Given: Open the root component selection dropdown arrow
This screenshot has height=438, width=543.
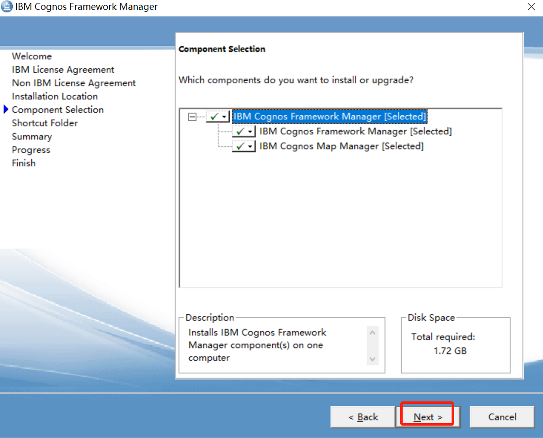Looking at the screenshot, I should (224, 117).
